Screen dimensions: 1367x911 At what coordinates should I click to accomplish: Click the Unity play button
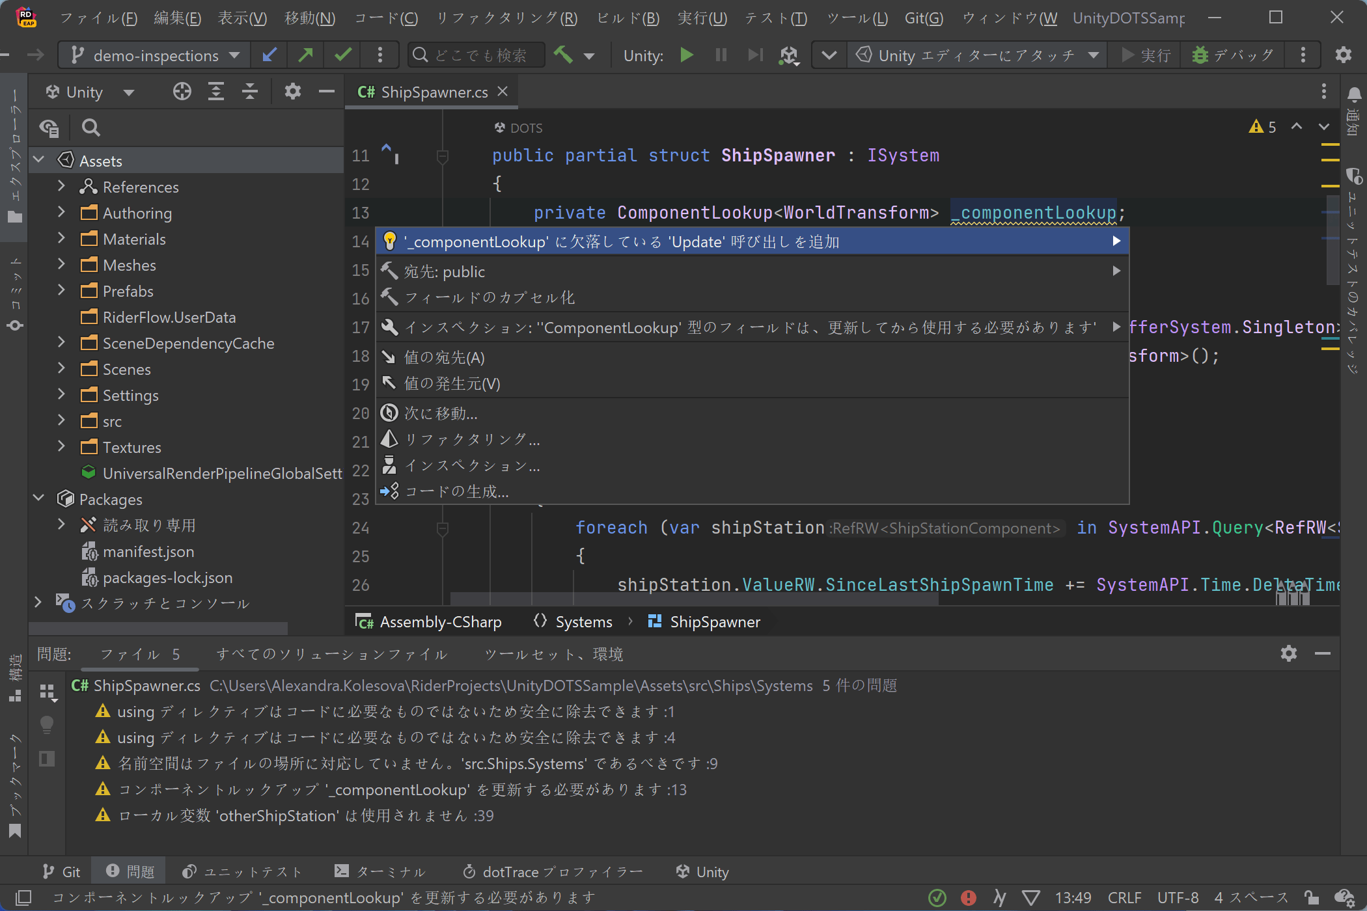click(x=686, y=55)
